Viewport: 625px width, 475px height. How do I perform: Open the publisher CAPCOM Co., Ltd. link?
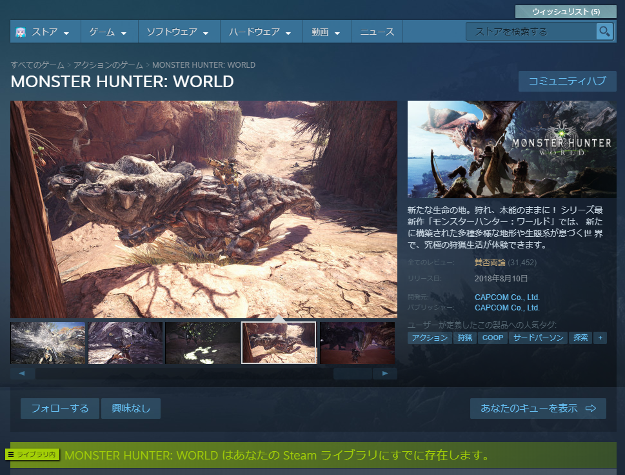(x=507, y=307)
